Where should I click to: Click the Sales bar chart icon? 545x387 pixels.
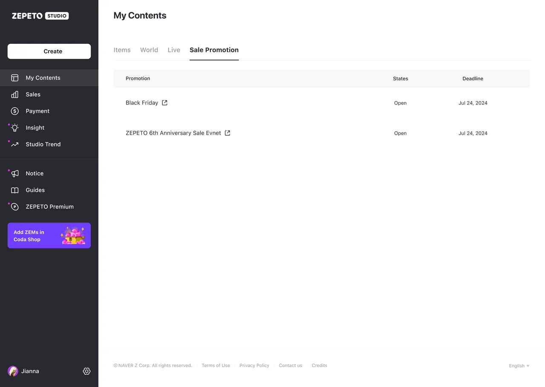point(15,94)
